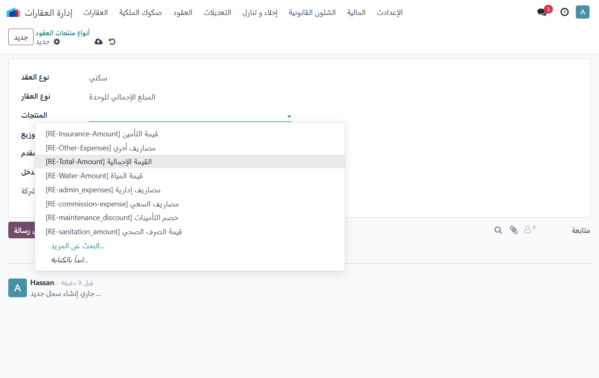599x378 pixels.
Task: Click the property management app logo icon
Action: tap(14, 12)
